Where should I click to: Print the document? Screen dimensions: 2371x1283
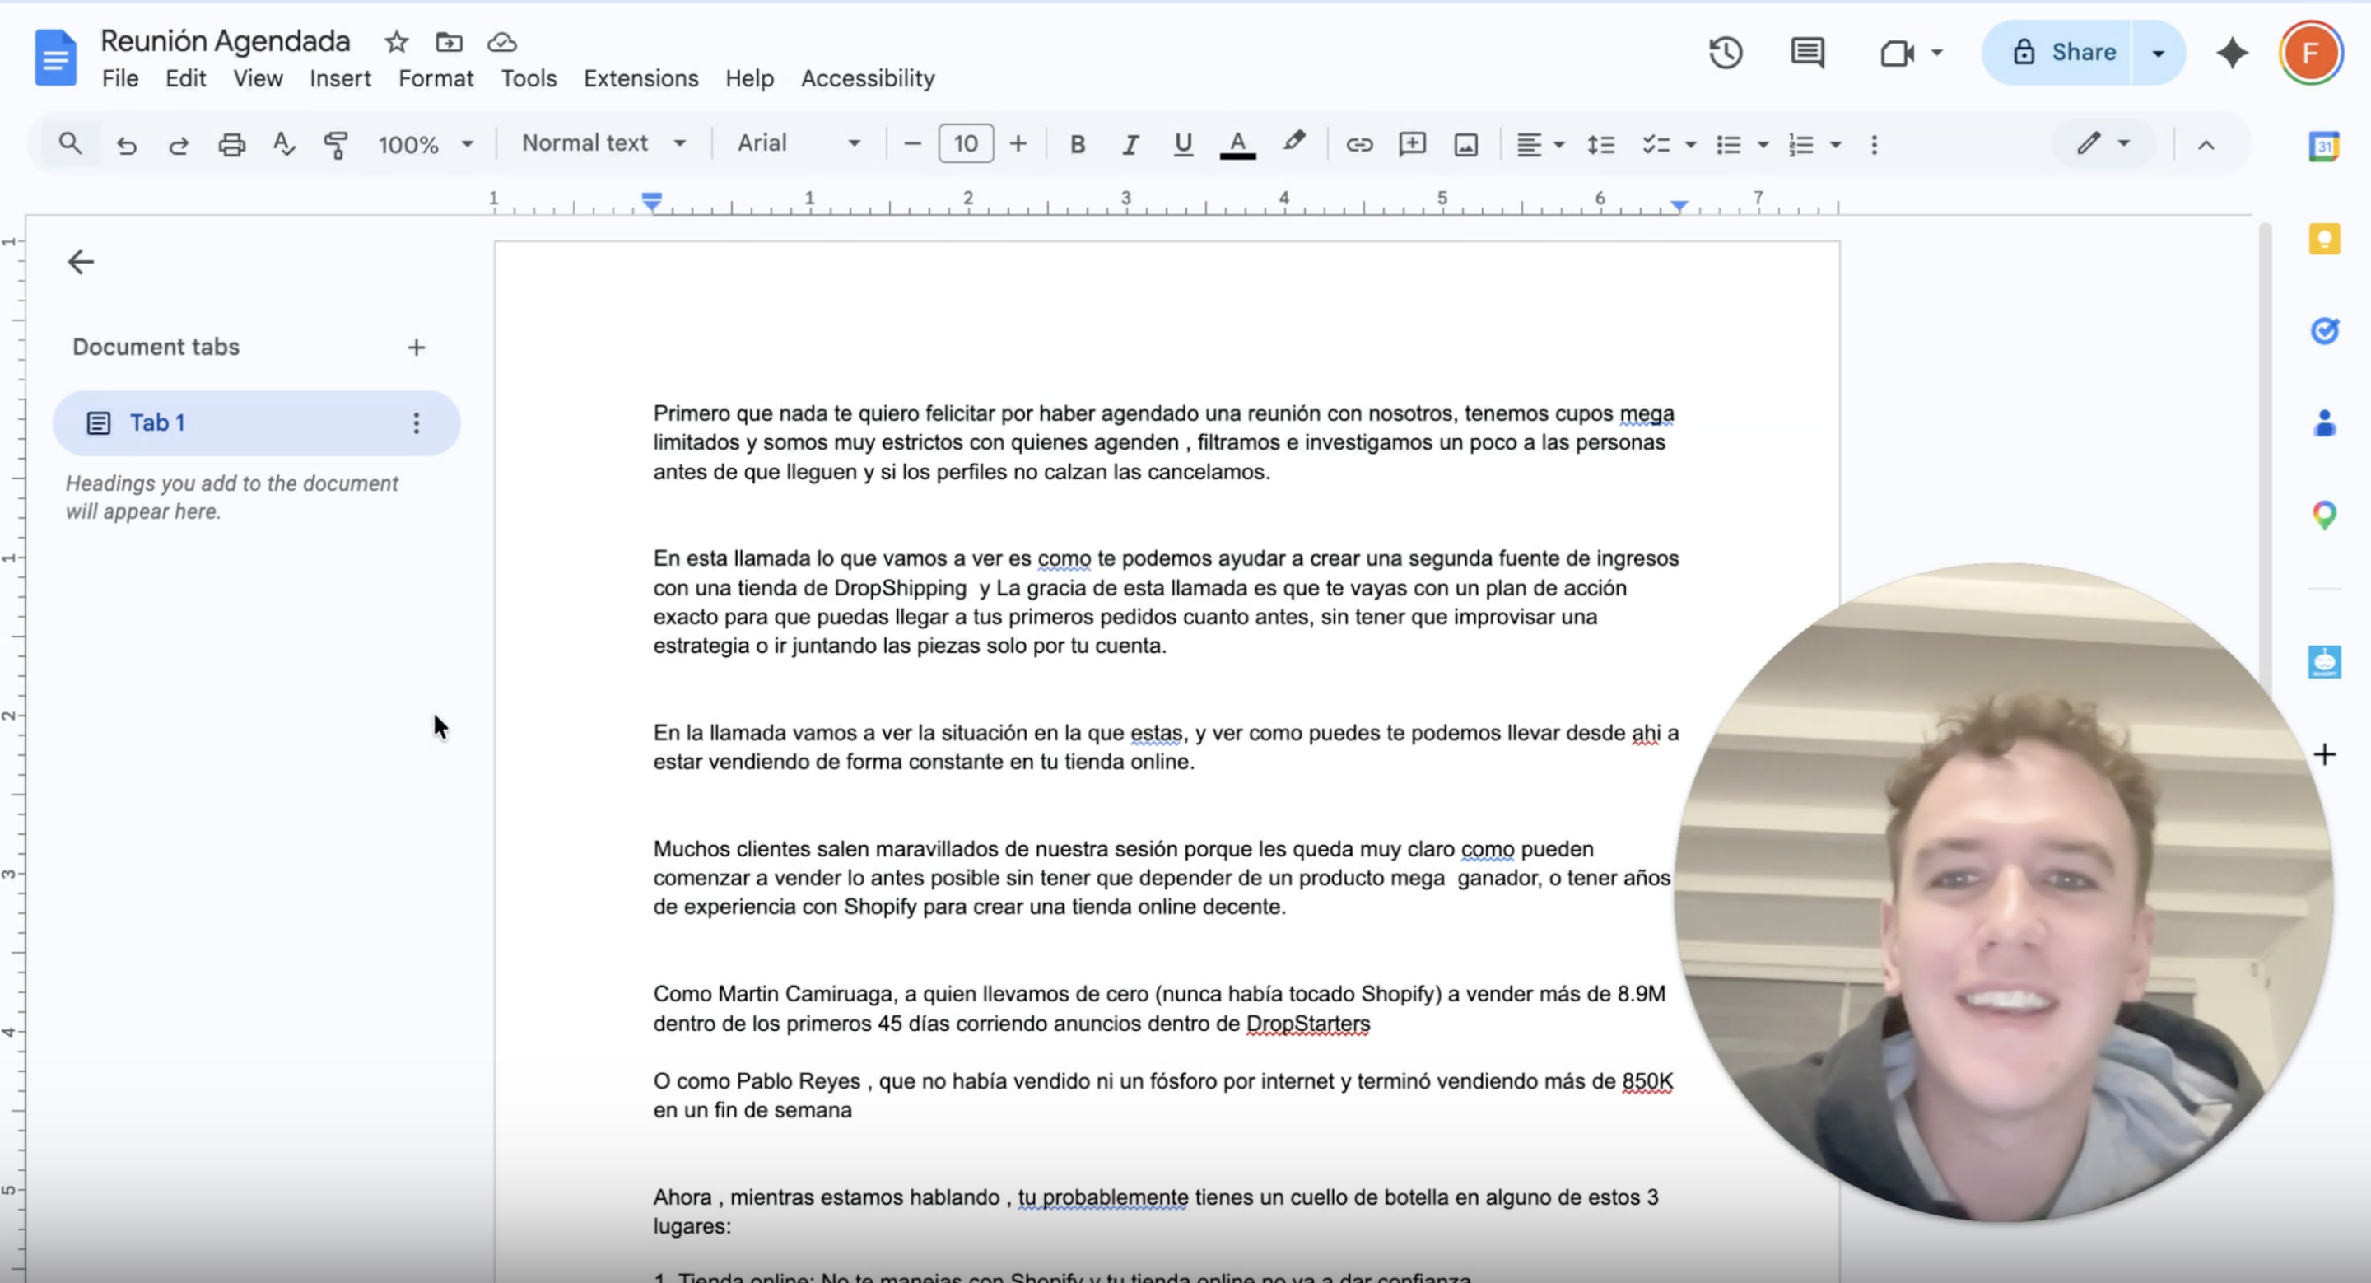[231, 144]
